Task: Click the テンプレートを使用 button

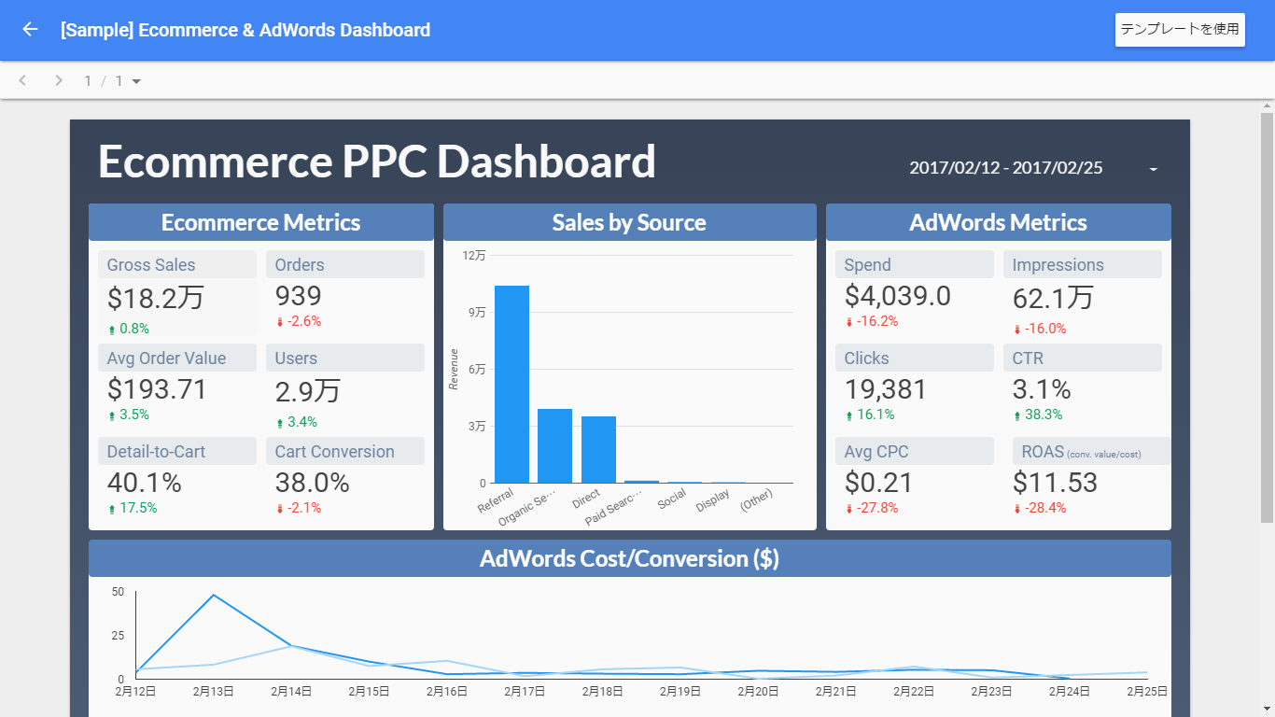Action: [x=1180, y=30]
